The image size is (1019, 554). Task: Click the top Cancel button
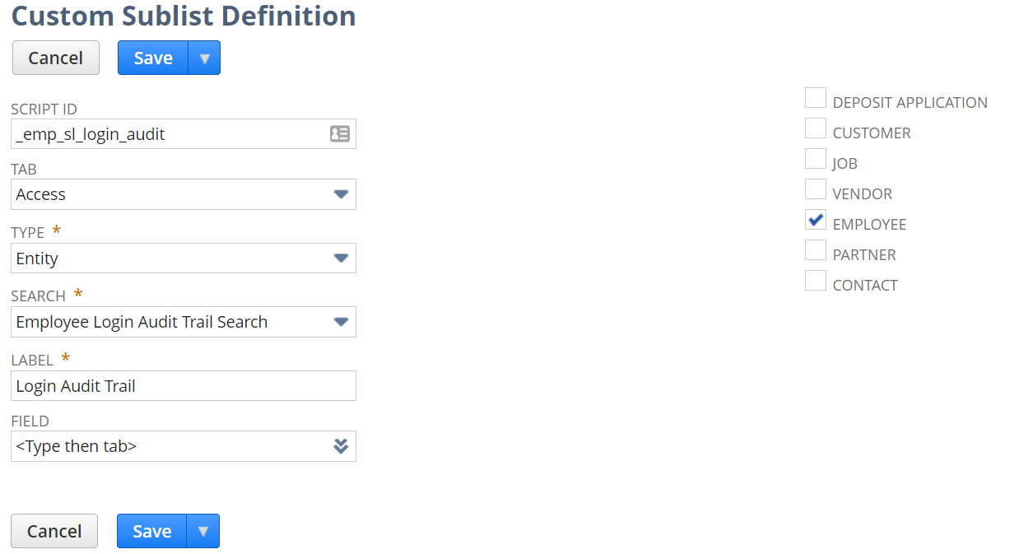55,58
